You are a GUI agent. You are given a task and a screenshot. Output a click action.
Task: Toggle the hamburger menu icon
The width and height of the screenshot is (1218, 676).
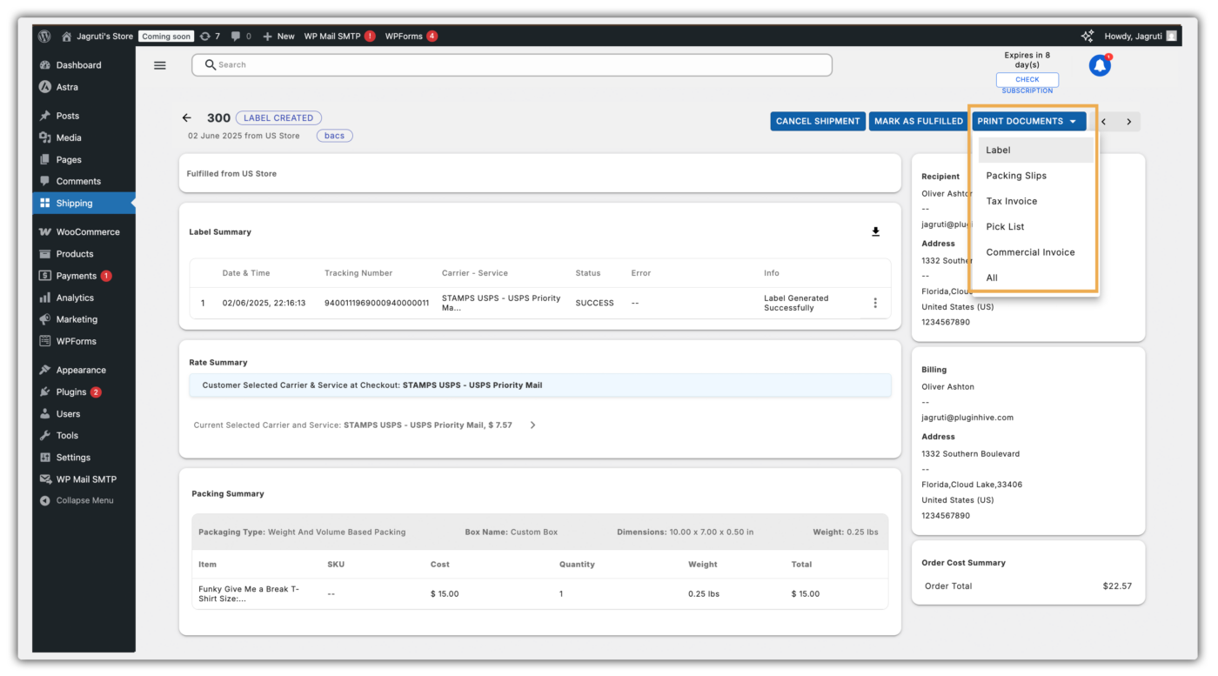click(160, 65)
